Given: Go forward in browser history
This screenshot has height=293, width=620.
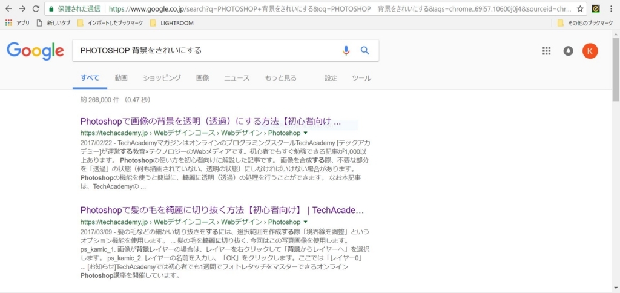Looking at the screenshot, I should (x=22, y=8).
